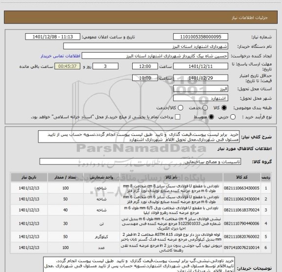Click product code 0821110790440006
Image resolution: width=282 pixels, height=272 pixels.
241,224
